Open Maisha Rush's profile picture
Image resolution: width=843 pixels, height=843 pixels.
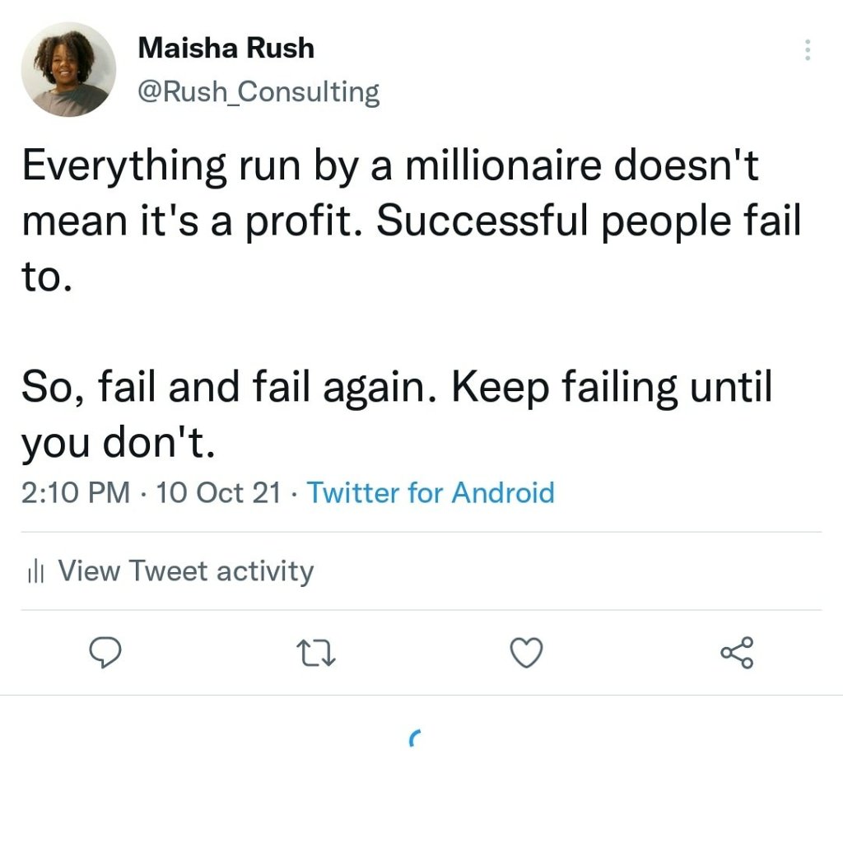click(x=69, y=69)
